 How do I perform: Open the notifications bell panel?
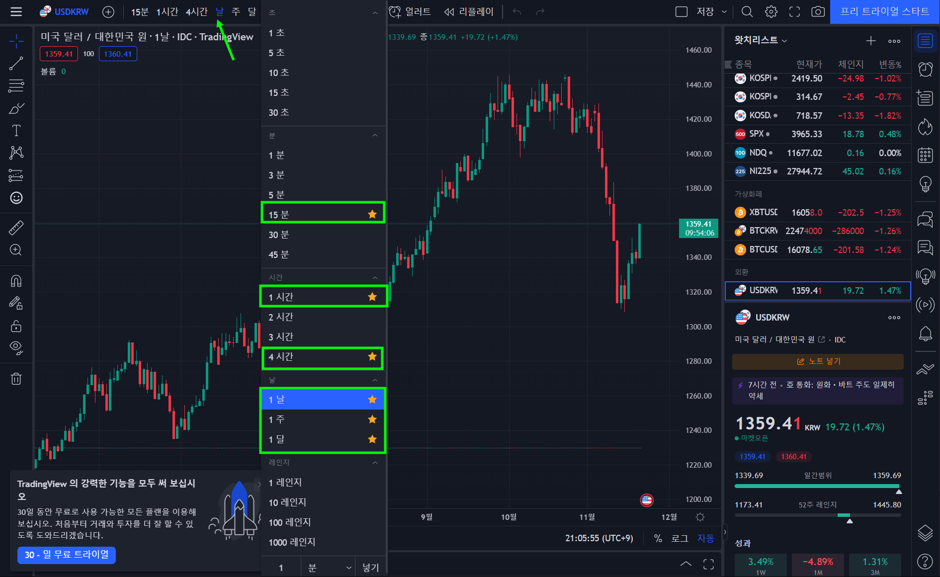coord(925,333)
